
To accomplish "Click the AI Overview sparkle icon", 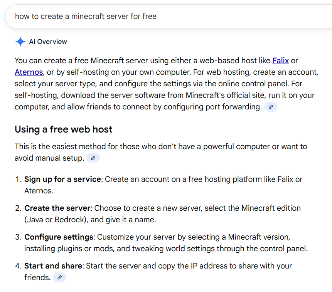I will click(x=20, y=42).
